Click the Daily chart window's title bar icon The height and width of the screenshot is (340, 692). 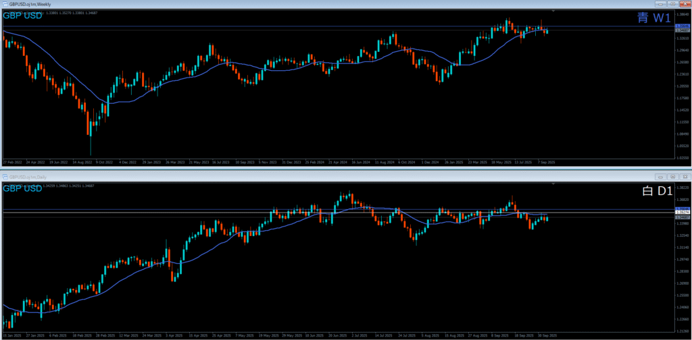[x=5, y=177]
